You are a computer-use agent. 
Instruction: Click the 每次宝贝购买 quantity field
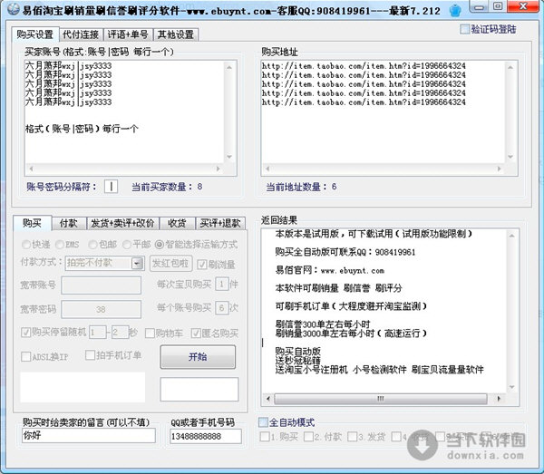222,285
